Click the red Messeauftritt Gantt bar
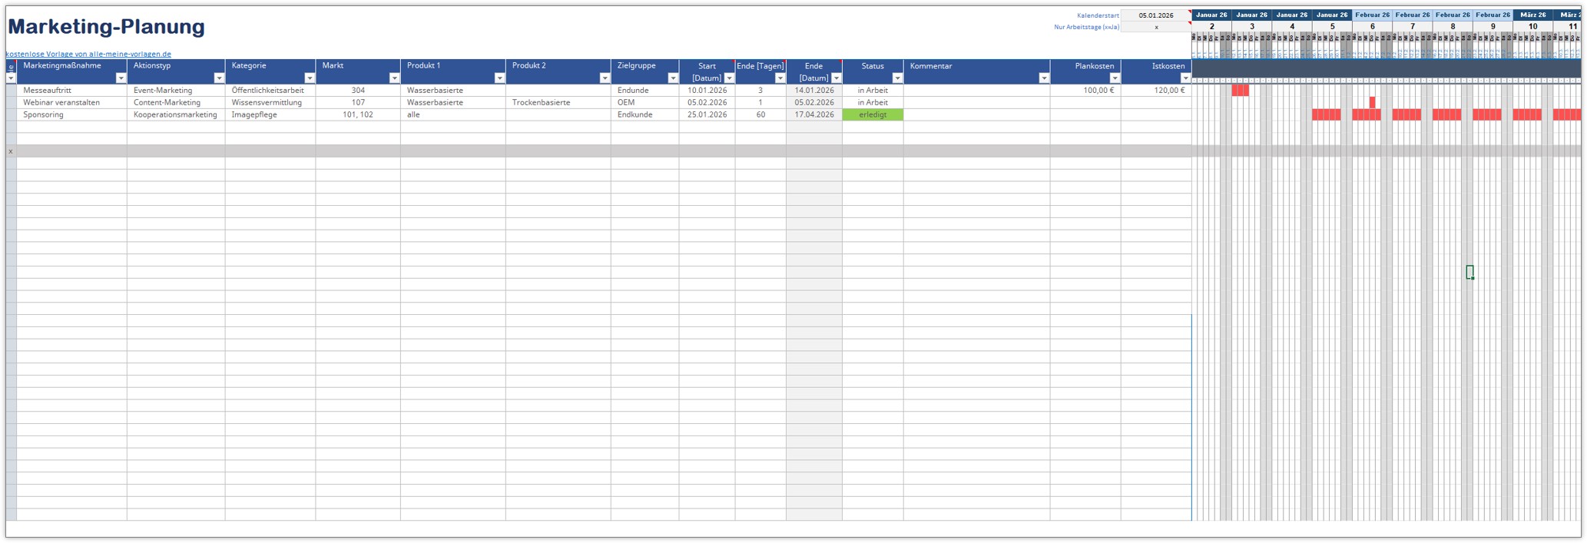This screenshot has height=543, width=1587. click(x=1240, y=90)
